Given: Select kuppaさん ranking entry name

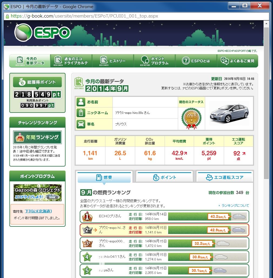Looking at the screenshot, I should pyautogui.click(x=106, y=270).
